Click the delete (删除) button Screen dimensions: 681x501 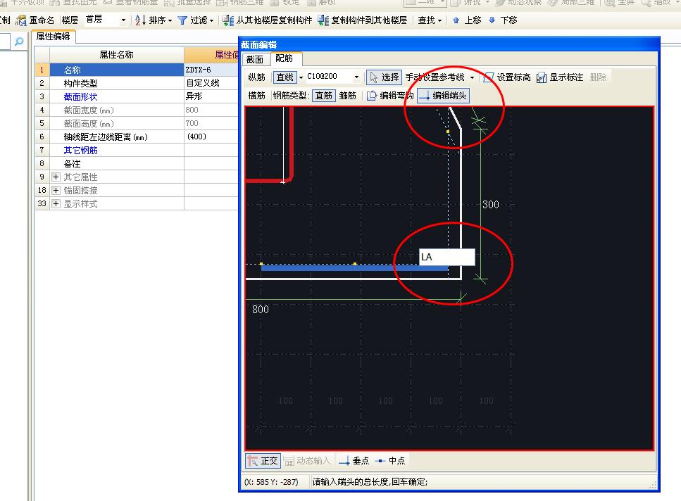click(x=598, y=77)
